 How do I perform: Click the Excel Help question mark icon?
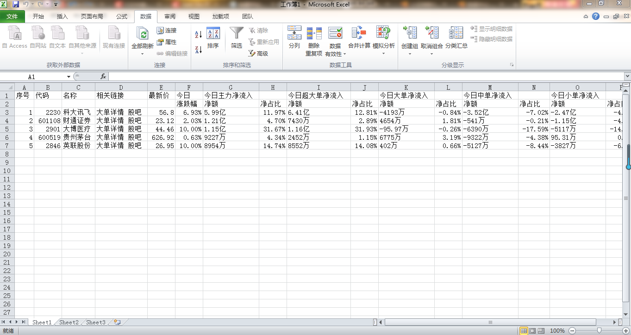pos(596,16)
